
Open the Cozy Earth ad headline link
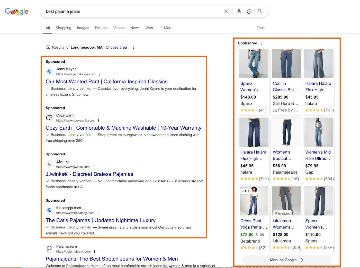tap(123, 128)
